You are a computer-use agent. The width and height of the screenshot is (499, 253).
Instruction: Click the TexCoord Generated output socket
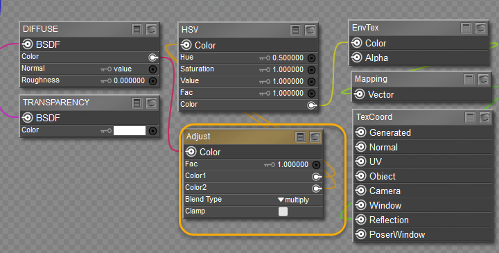361,132
